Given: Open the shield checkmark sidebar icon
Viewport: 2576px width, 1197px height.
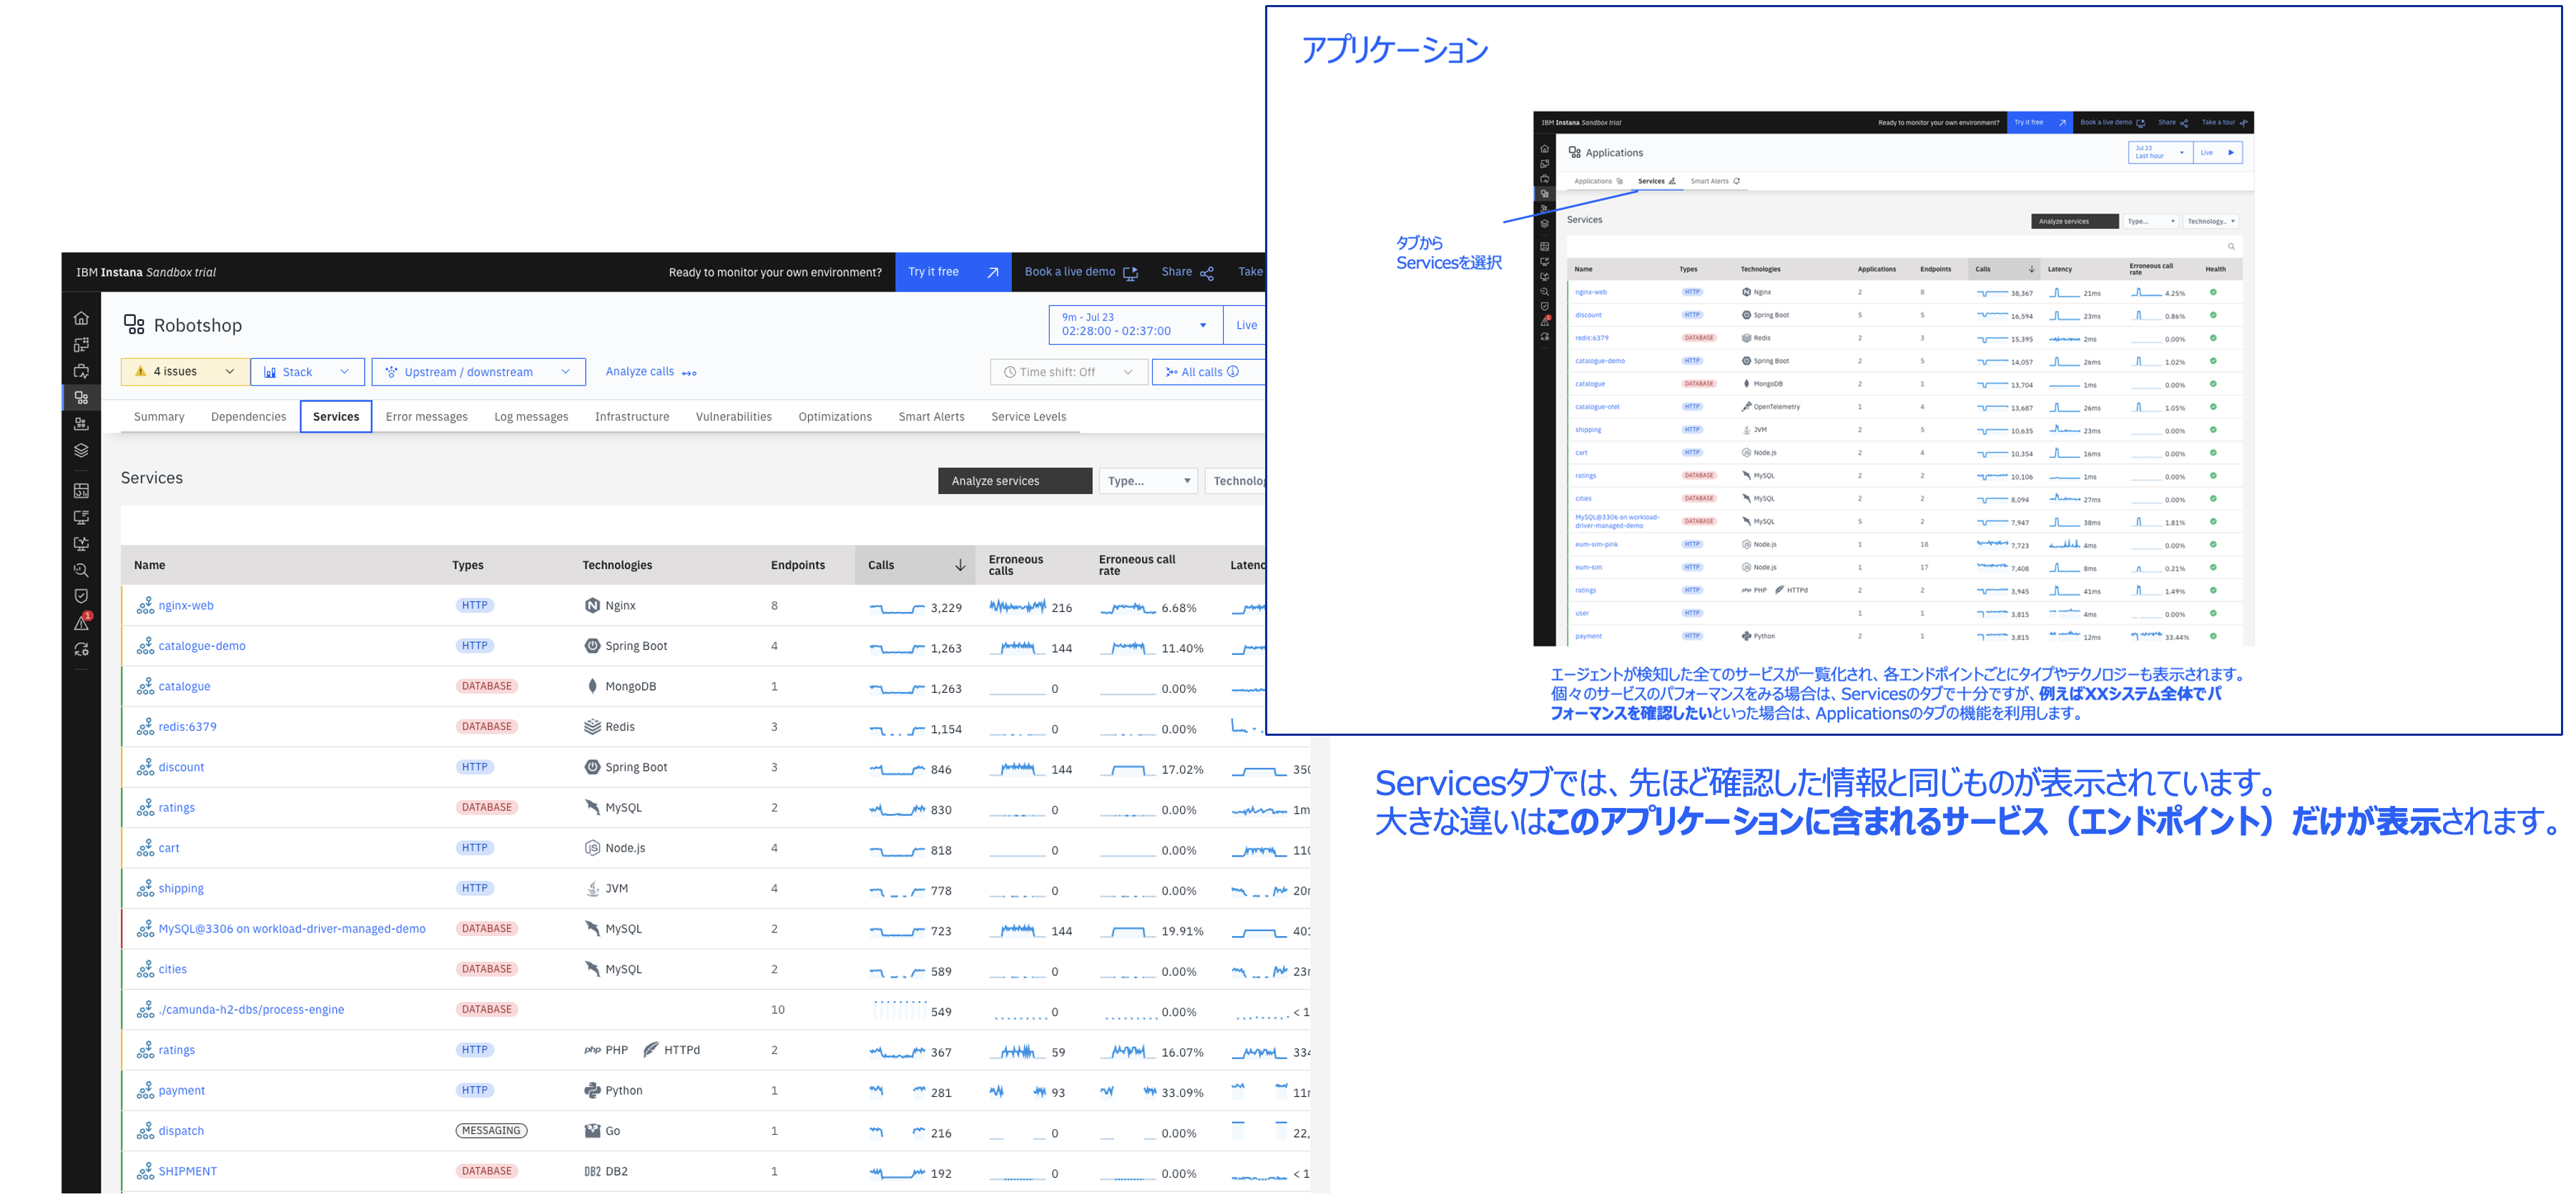Looking at the screenshot, I should click(x=81, y=597).
